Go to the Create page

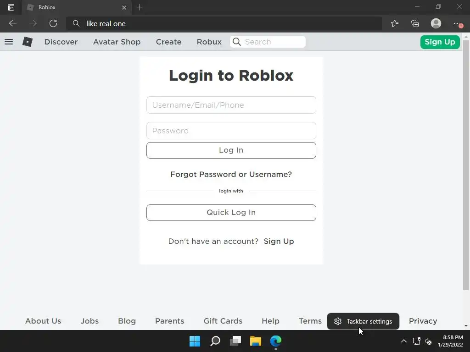168,42
